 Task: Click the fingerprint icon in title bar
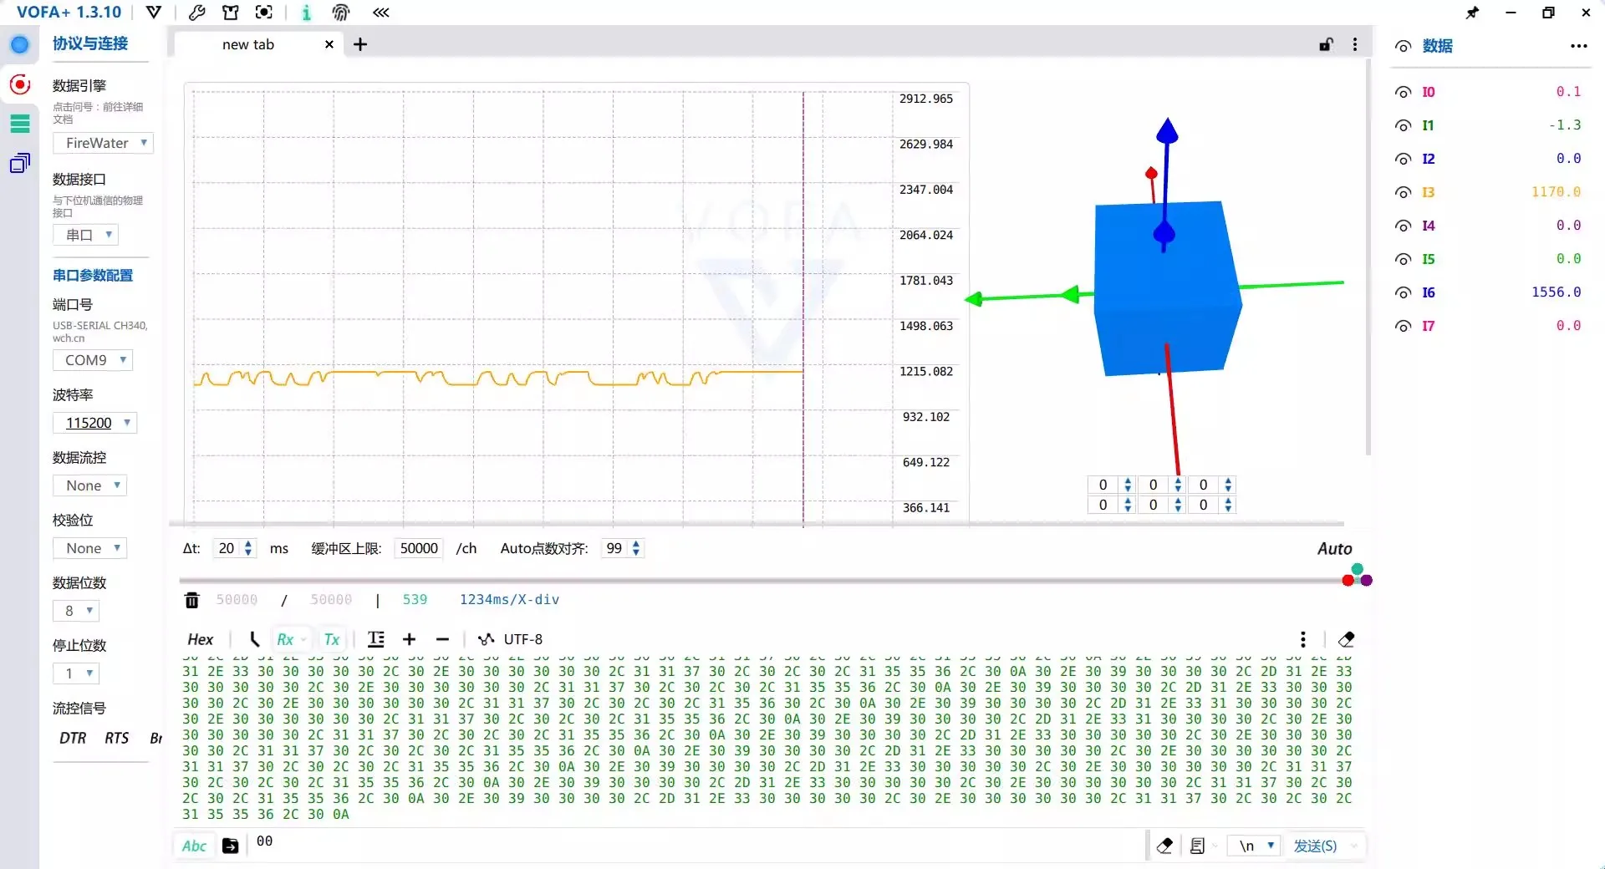click(x=340, y=13)
